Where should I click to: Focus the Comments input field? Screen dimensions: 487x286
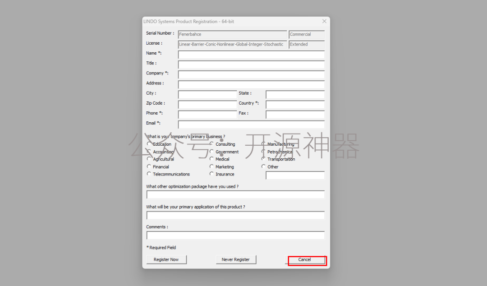[235, 235]
